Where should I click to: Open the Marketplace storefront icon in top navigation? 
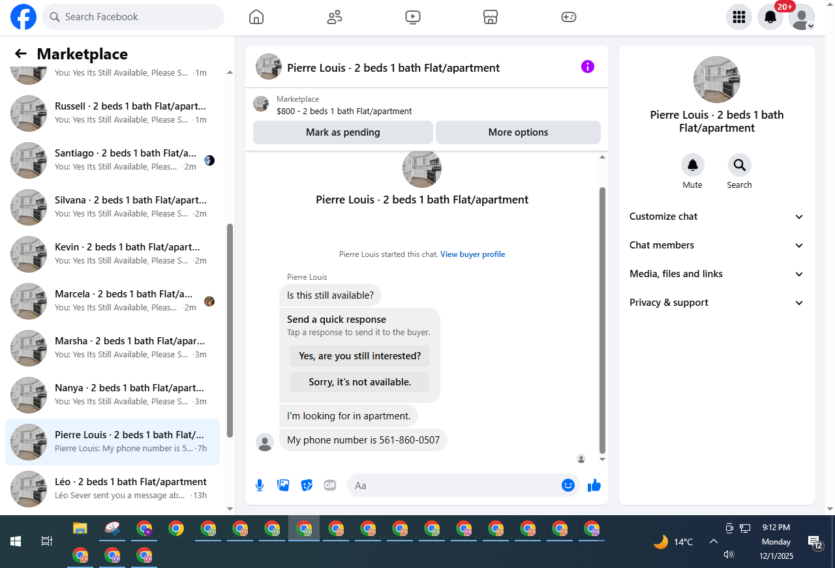tap(491, 17)
